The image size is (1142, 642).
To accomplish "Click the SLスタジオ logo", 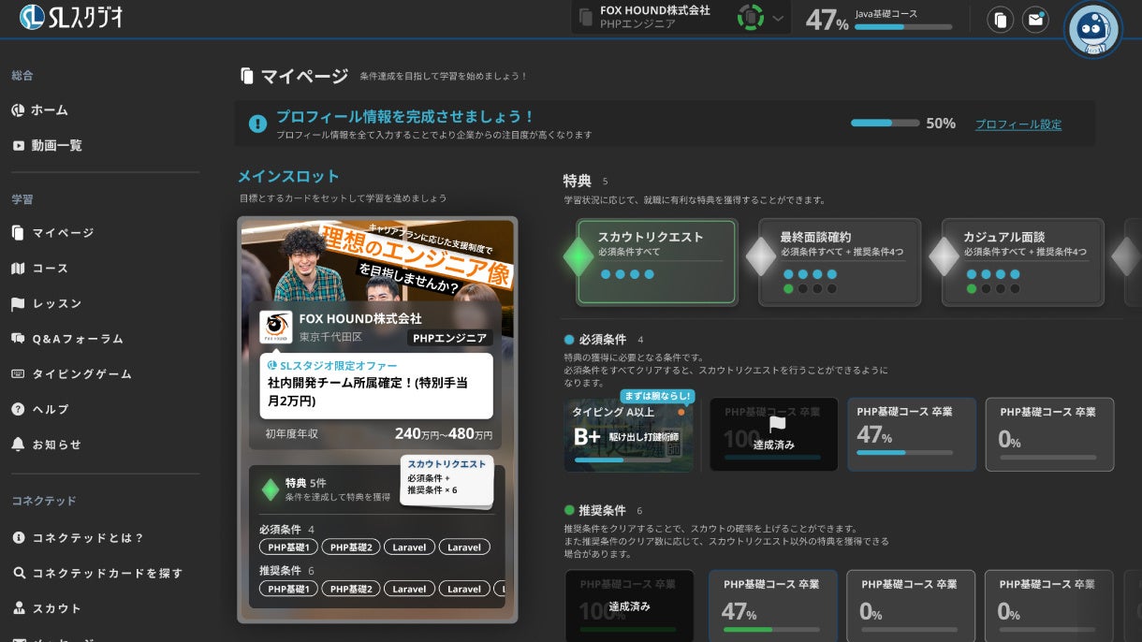I will 68,16.
